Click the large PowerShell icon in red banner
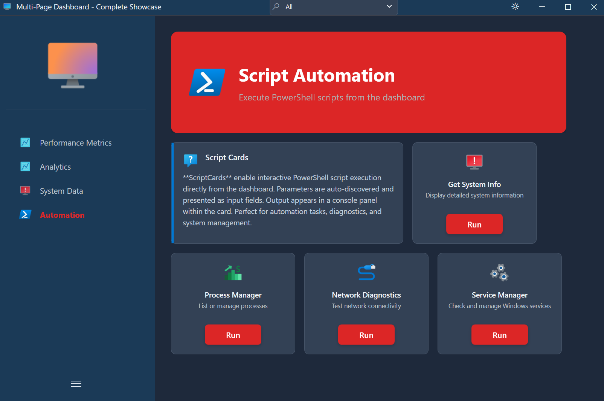The height and width of the screenshot is (401, 604). [207, 82]
